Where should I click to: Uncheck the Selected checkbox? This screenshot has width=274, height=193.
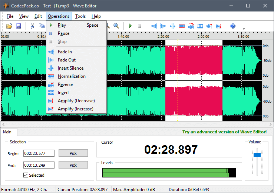(26, 175)
